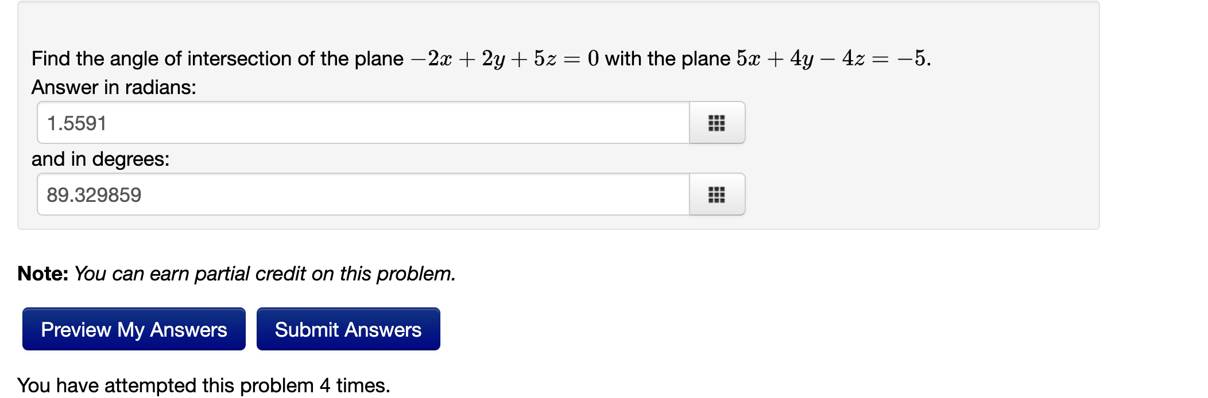
Task: Click the 'and in degrees:' label
Action: [x=100, y=159]
